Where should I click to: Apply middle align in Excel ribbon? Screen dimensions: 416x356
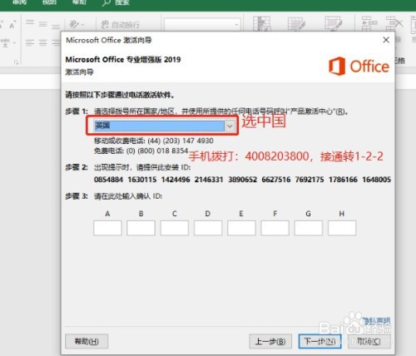point(42,24)
